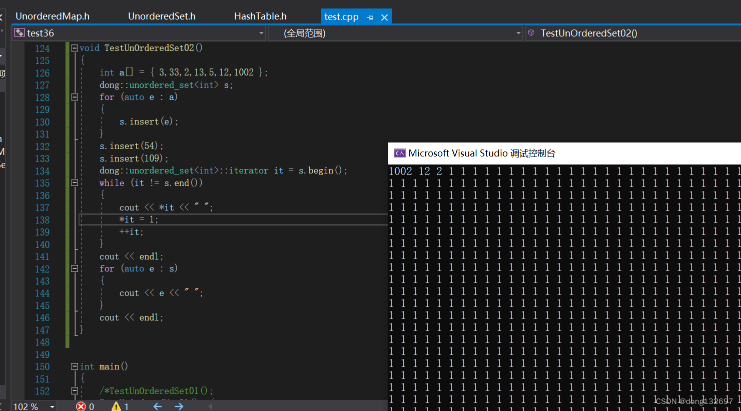This screenshot has width=741, height=411.
Task: Click the dong::unordered_set<int> s; declaration
Action: (166, 85)
